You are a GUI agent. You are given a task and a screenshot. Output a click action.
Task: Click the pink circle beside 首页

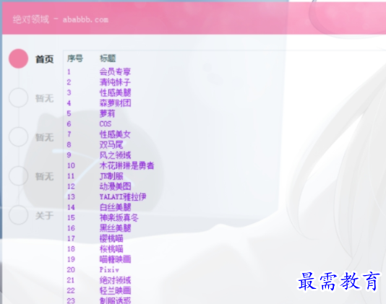click(x=19, y=58)
